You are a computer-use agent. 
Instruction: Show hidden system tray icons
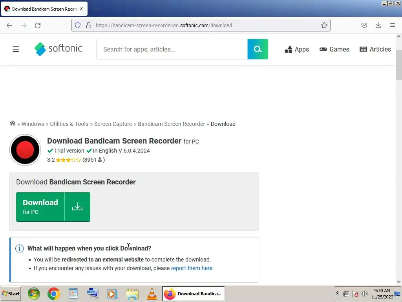[x=337, y=293]
